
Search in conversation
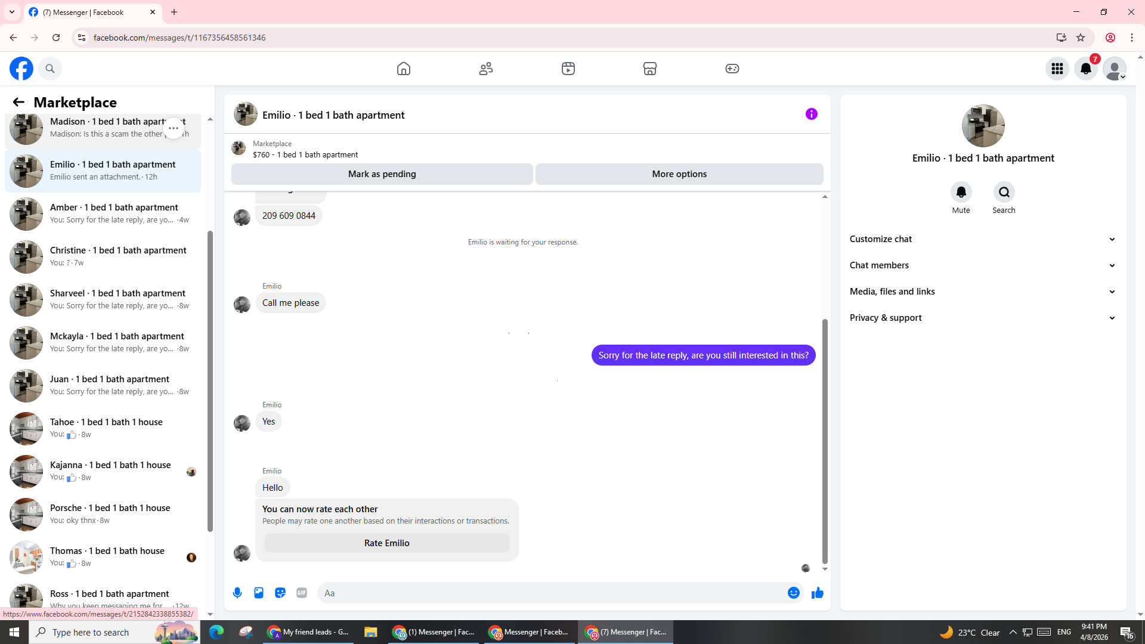click(1004, 193)
